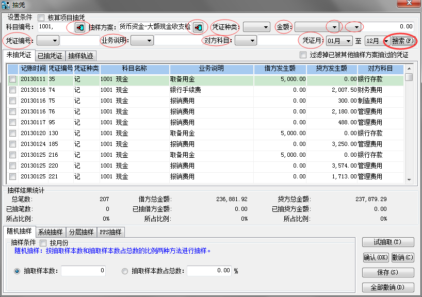Viewport: 422px width, 297px height.
Task: Click the 抽取样本数占总数 percentage input field
Action: coord(209,271)
